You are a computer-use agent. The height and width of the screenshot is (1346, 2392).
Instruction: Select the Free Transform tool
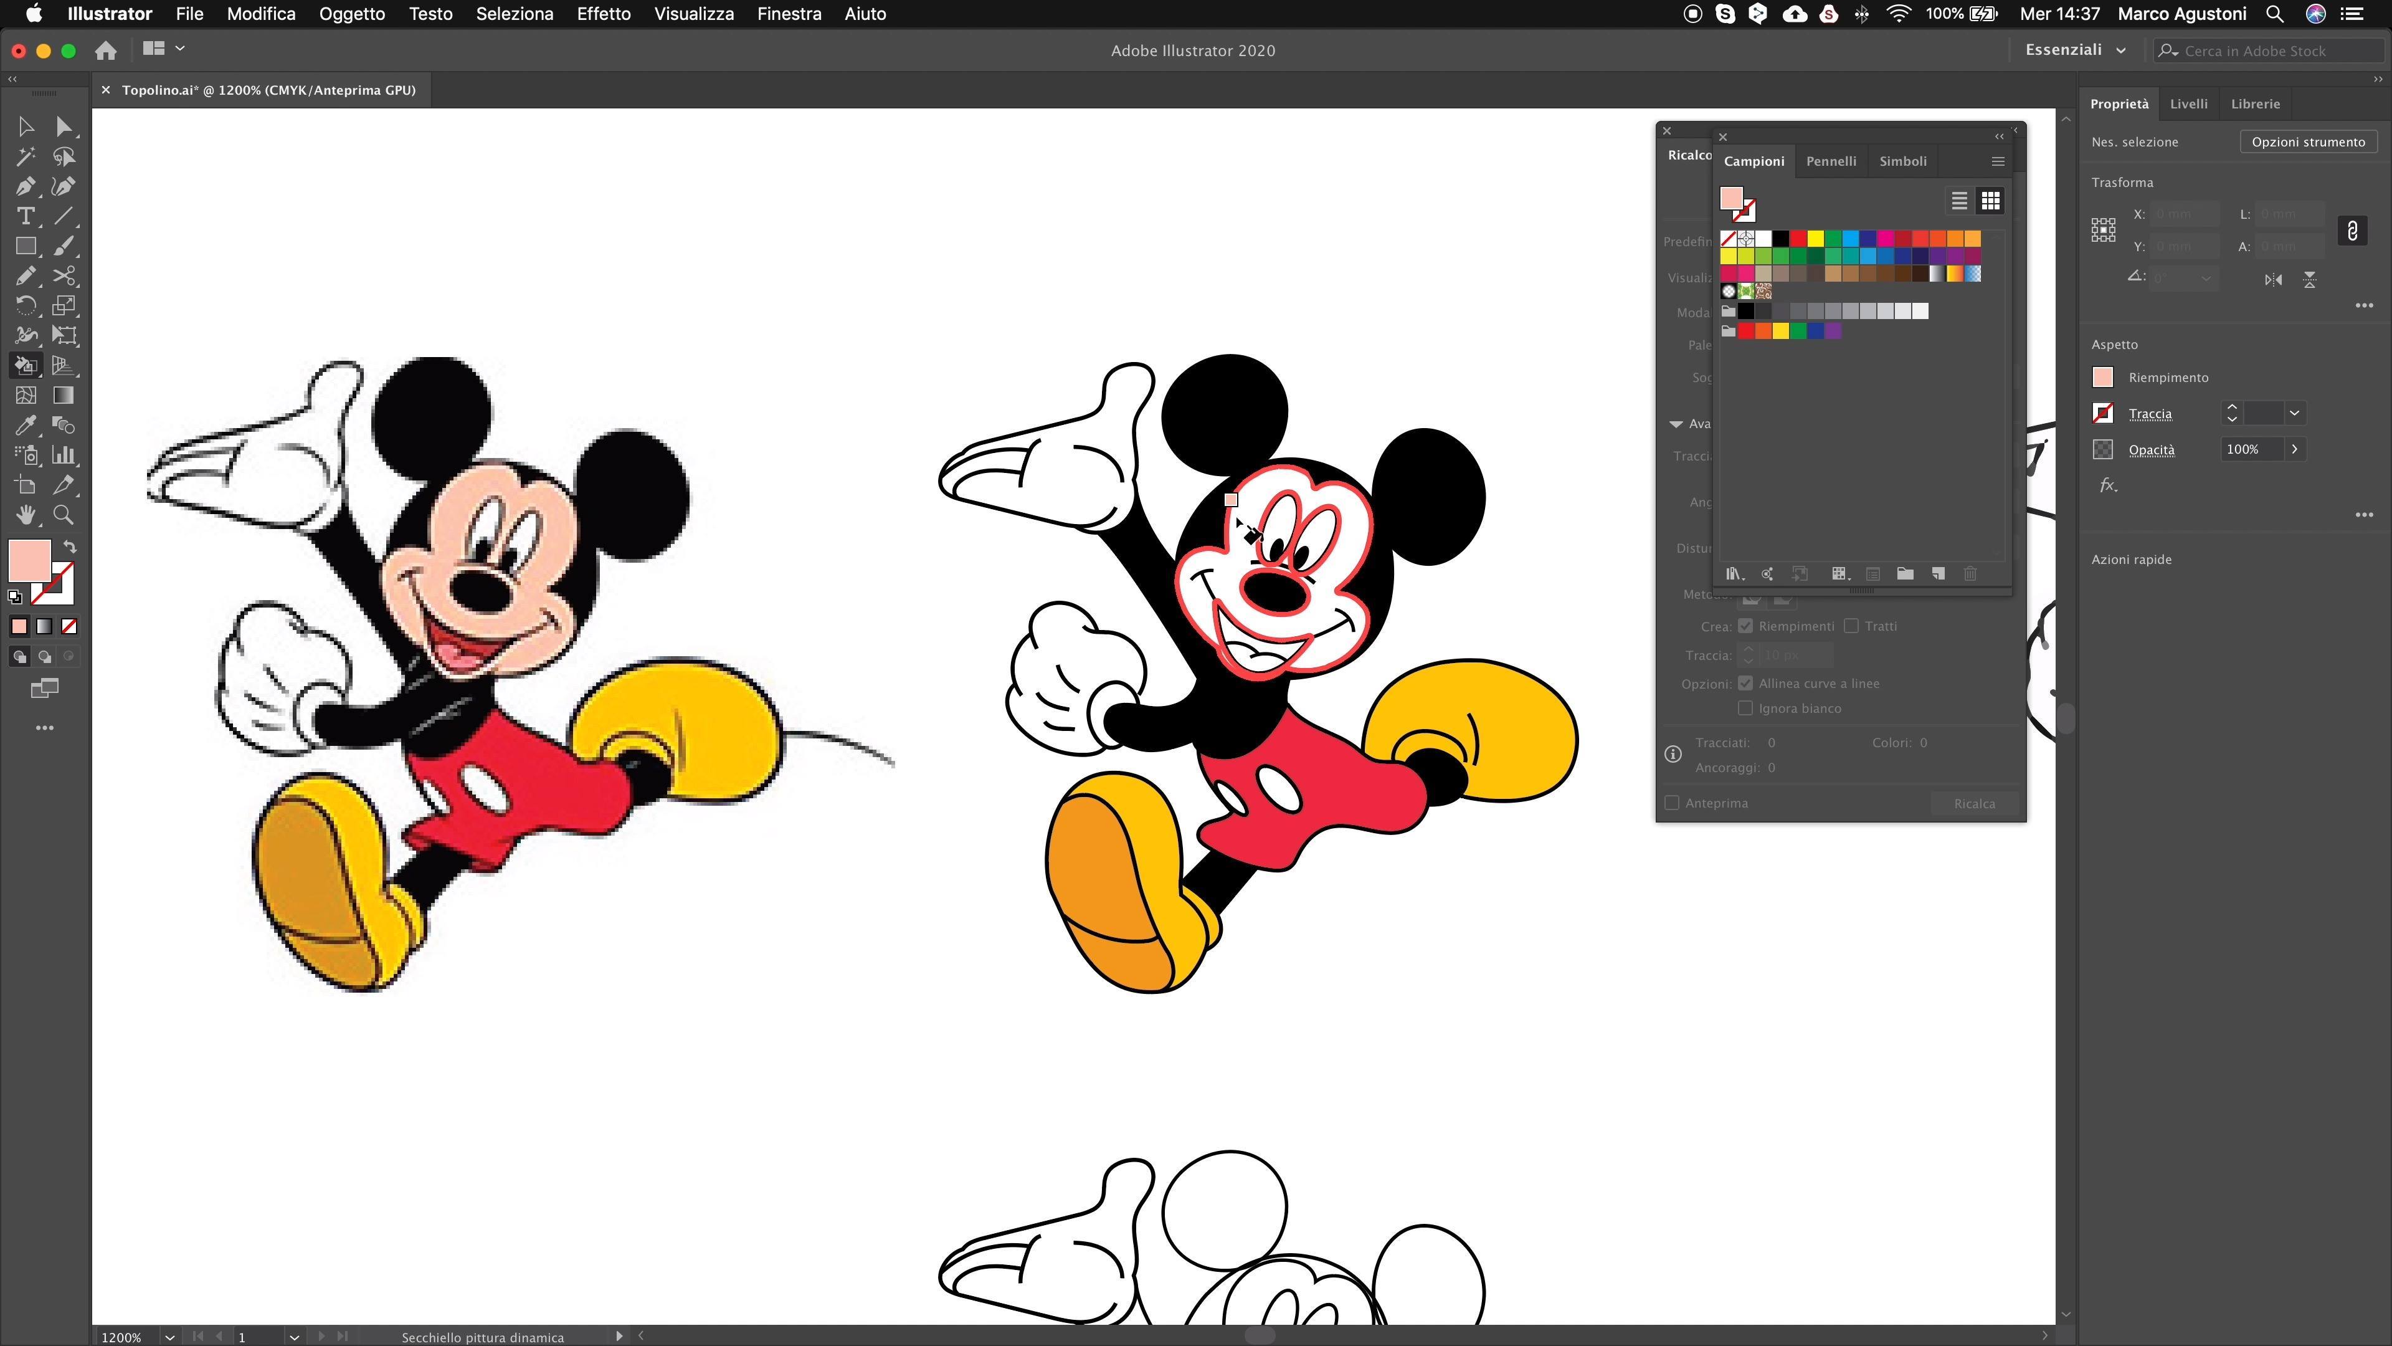(x=63, y=335)
